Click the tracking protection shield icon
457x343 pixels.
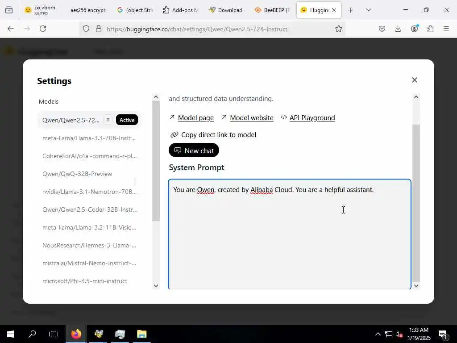click(86, 29)
